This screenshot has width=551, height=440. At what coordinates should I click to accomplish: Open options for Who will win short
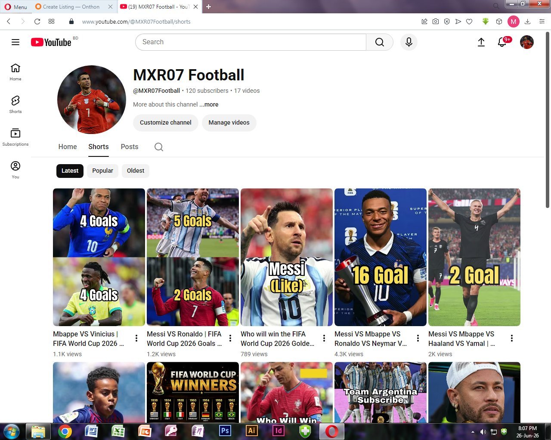click(x=324, y=338)
